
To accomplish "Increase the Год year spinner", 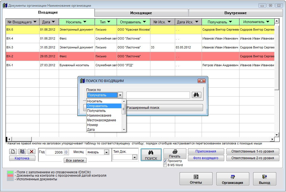I will coord(66,151).
